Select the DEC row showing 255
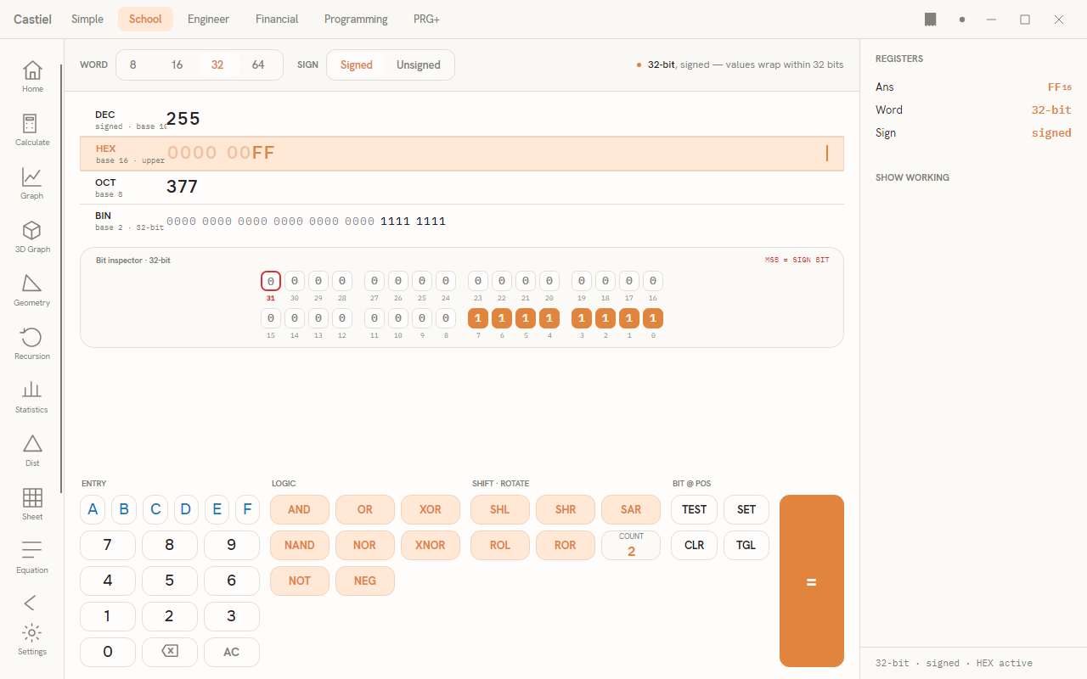 tap(462, 120)
